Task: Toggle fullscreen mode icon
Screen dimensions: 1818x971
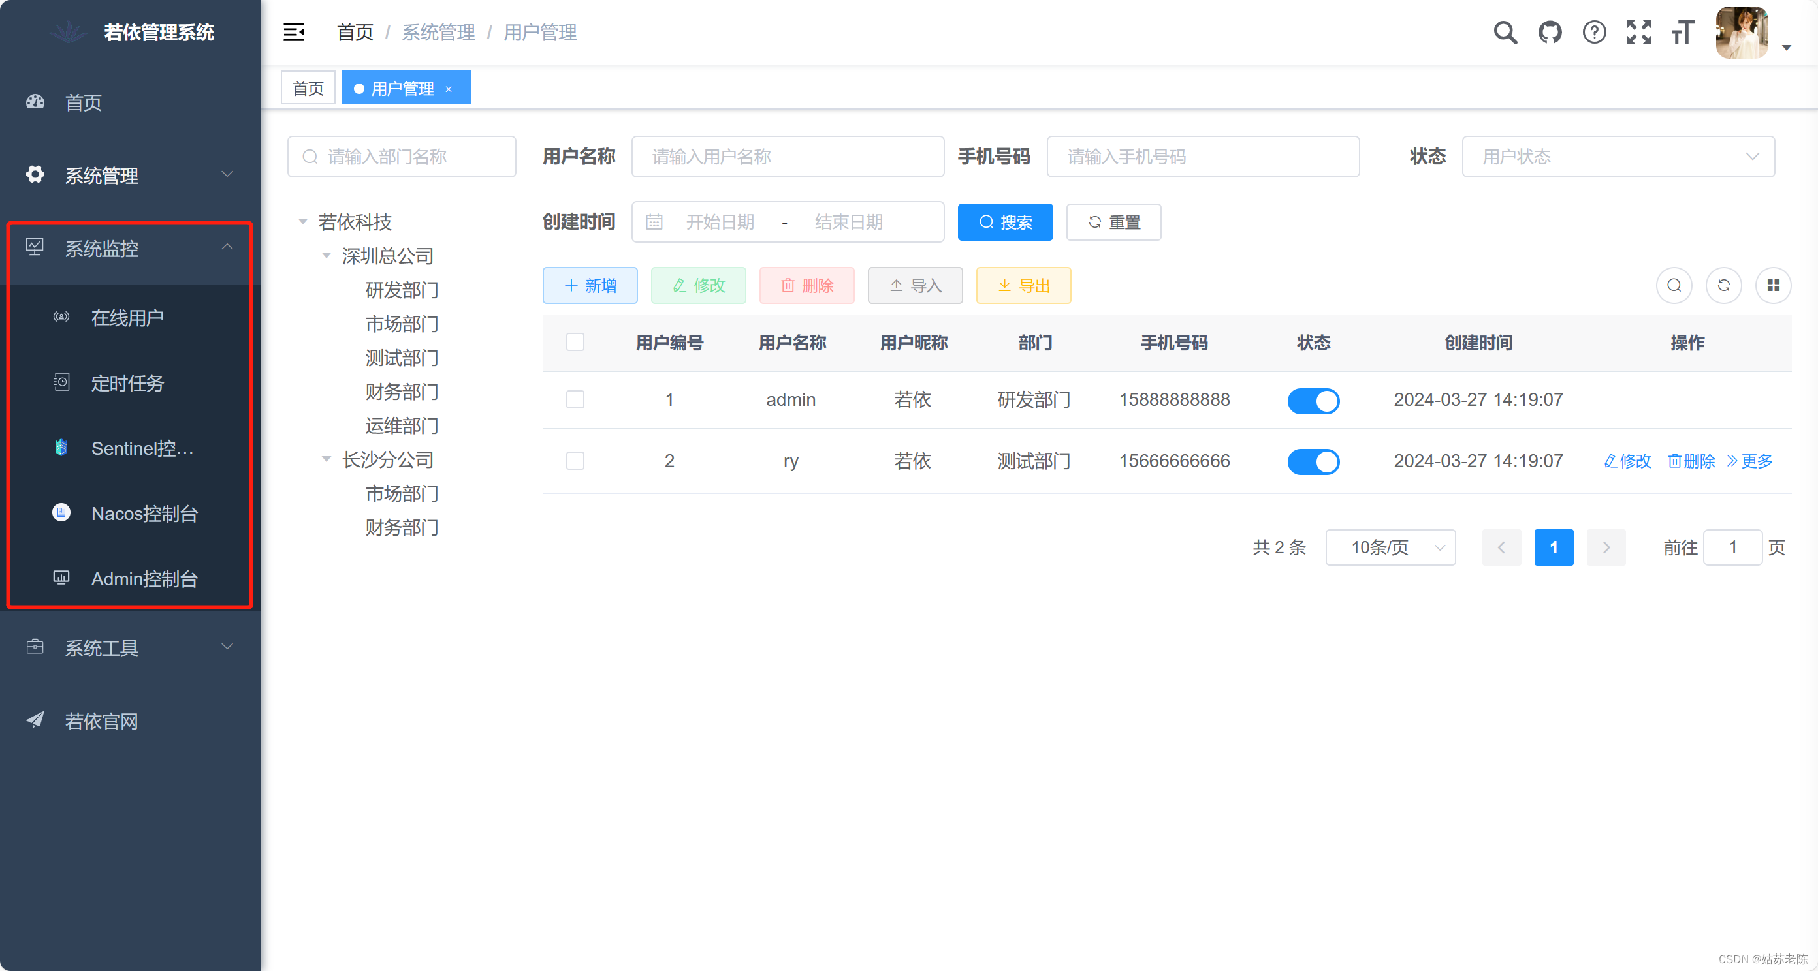Action: (x=1638, y=33)
